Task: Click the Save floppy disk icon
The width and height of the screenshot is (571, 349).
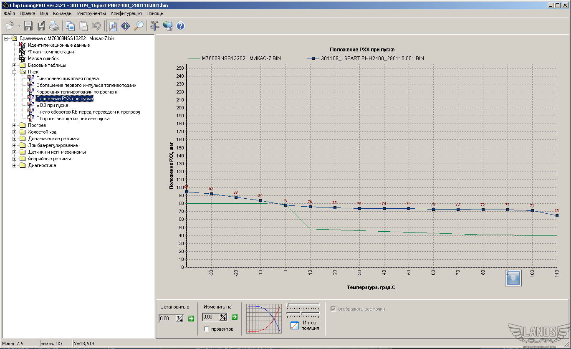Action: [28, 26]
